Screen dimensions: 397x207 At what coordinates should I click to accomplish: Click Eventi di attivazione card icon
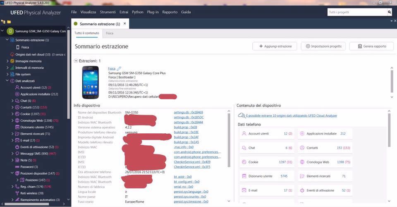(302, 190)
